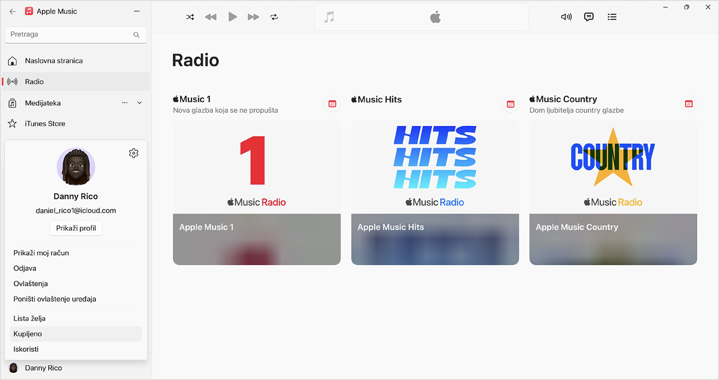
Task: Click the Play button
Action: click(232, 17)
